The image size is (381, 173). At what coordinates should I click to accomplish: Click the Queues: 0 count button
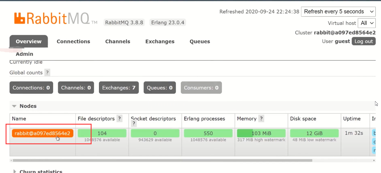(160, 88)
